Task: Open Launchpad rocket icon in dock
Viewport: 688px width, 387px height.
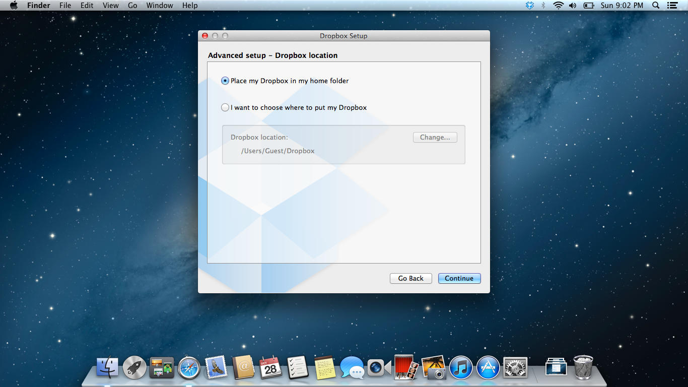Action: click(x=134, y=367)
